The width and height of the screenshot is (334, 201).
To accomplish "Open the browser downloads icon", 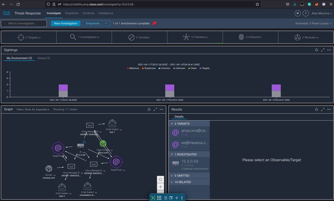I will click(295, 4).
